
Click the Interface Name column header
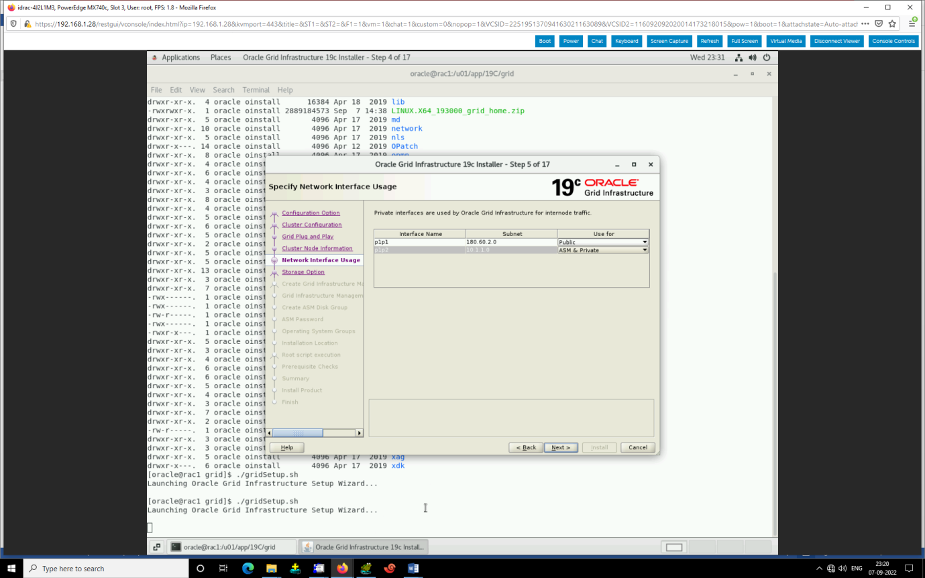click(x=420, y=234)
